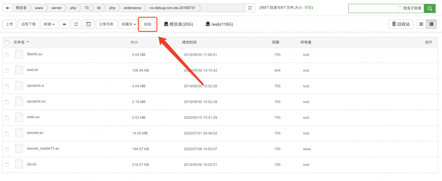Click file icon of swoole_loader73.so
Screen dimensions: 442x181
point(19,149)
